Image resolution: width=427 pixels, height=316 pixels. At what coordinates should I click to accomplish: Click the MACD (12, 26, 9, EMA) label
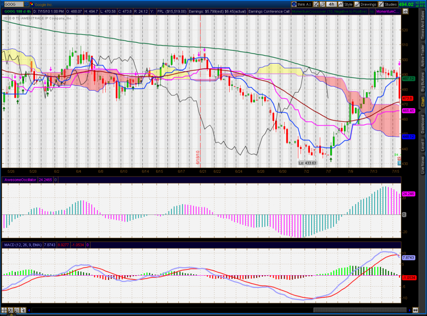tap(23, 245)
